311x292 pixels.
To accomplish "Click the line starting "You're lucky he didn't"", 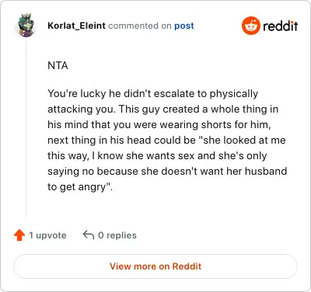I will (152, 94).
